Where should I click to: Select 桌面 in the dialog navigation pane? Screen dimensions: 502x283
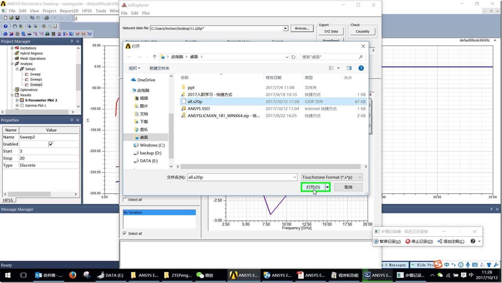144,137
